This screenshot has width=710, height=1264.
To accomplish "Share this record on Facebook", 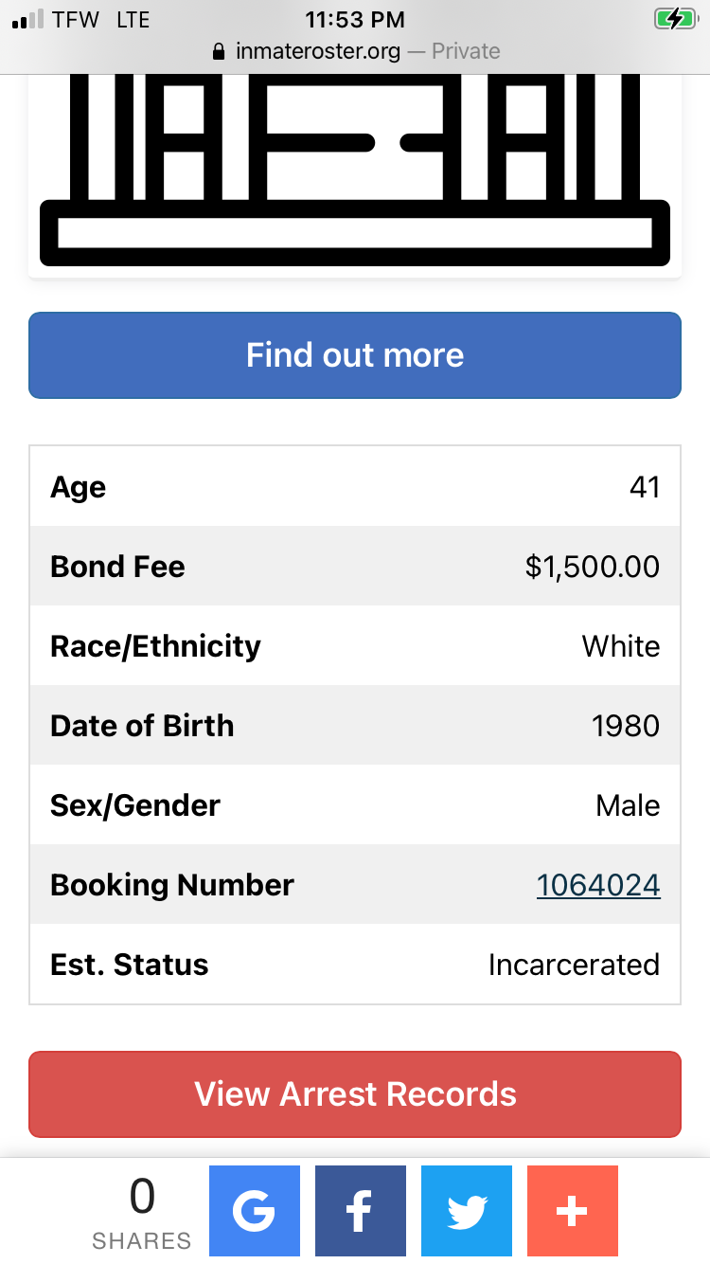I will pyautogui.click(x=360, y=1211).
